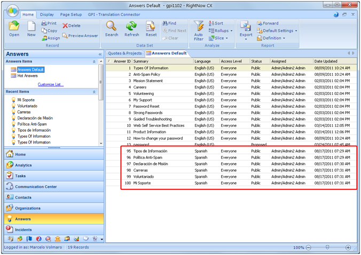This screenshot has height=255, width=361.
Task: Switch to the Display ribbon tab
Action: pyautogui.click(x=46, y=14)
